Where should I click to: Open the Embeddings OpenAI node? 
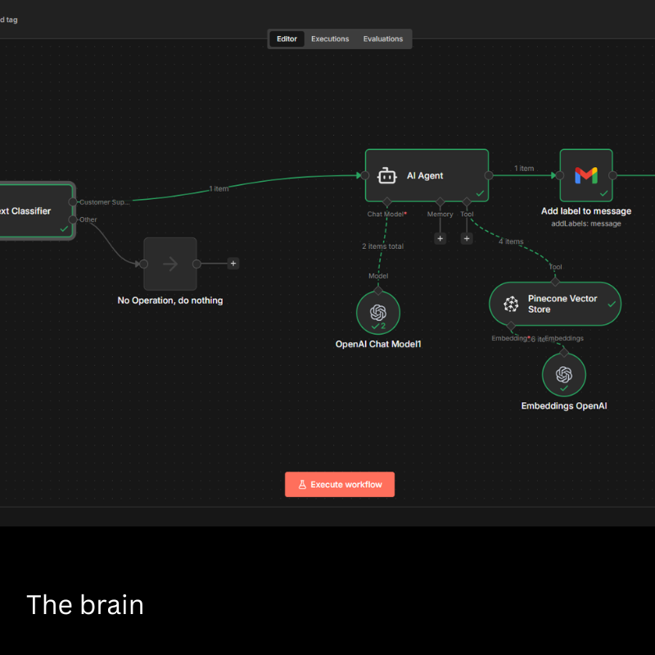[563, 375]
